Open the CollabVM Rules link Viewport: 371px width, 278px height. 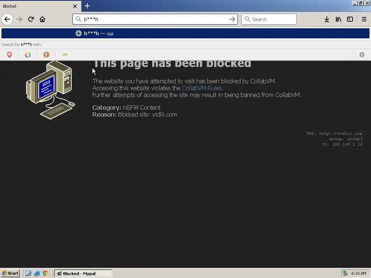(x=201, y=88)
